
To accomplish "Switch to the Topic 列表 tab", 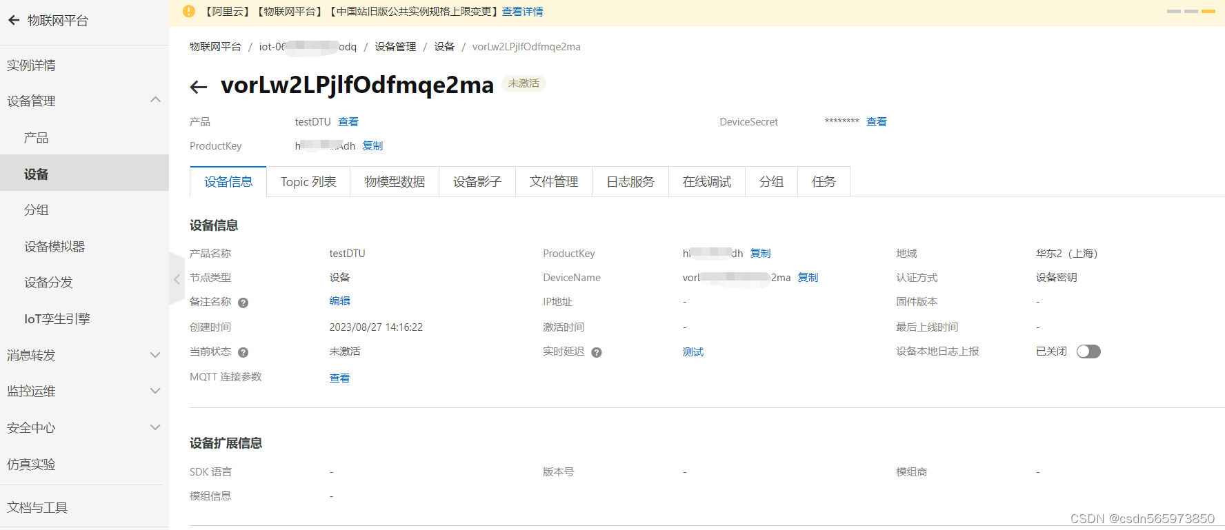I will coord(308,182).
